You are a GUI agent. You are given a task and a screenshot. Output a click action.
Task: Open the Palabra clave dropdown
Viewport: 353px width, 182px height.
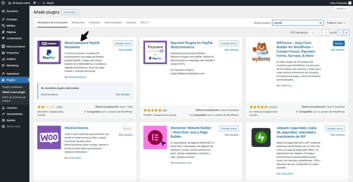pos(336,23)
